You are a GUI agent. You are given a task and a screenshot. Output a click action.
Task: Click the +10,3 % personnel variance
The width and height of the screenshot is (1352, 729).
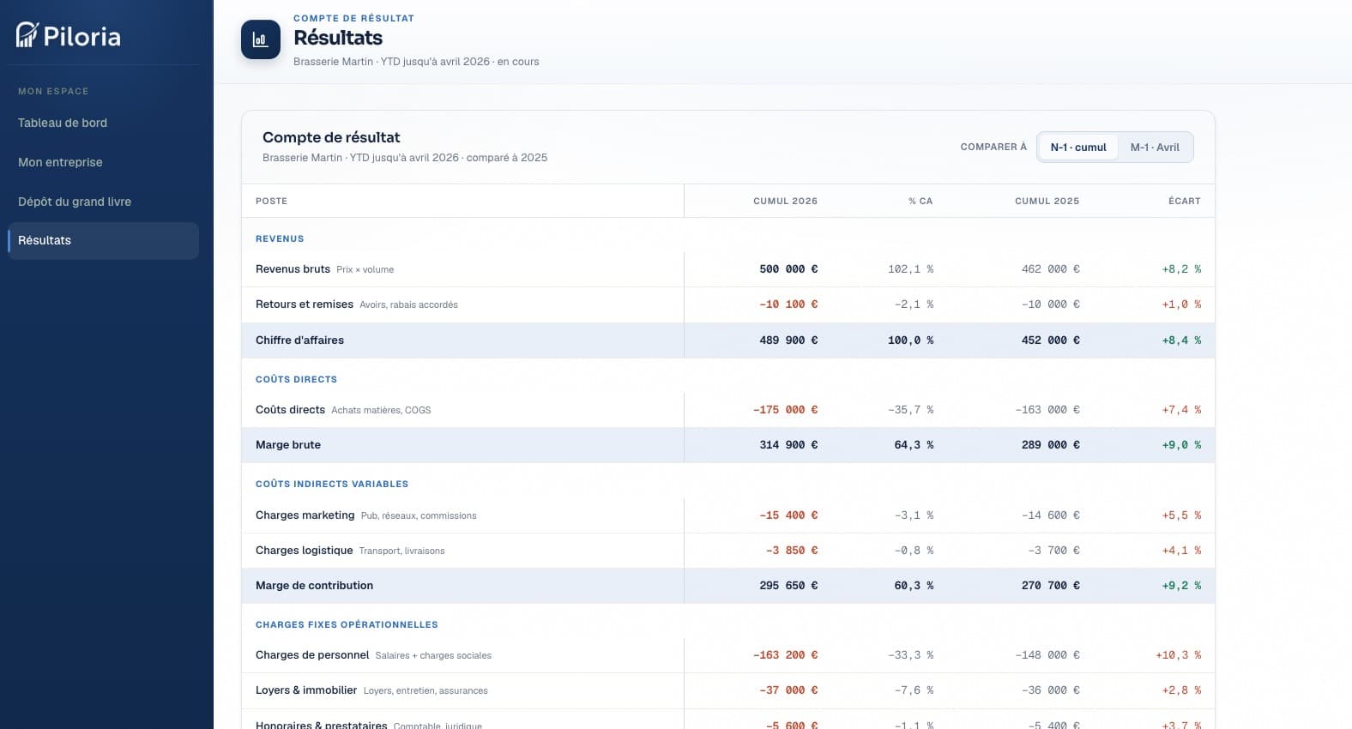pos(1178,655)
